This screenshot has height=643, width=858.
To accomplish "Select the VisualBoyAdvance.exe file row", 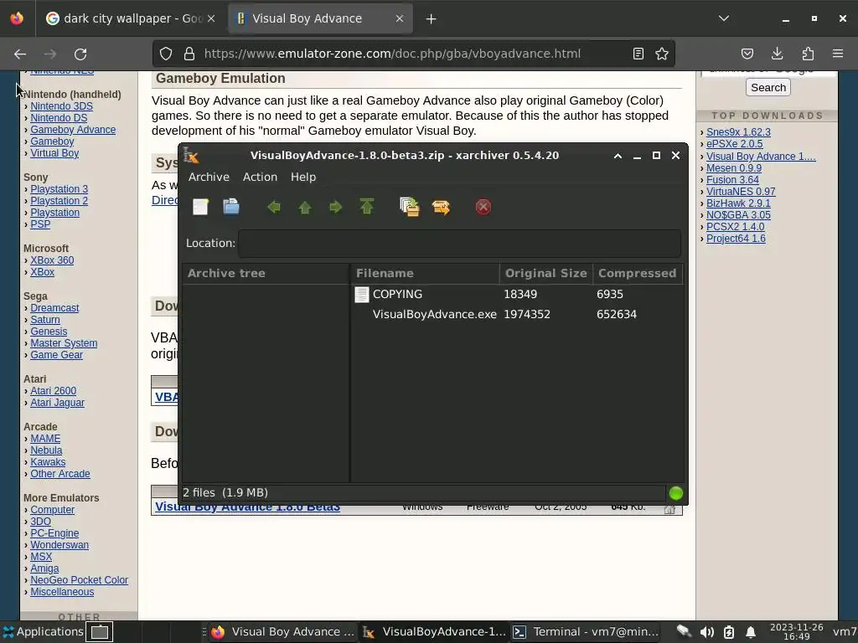I will [x=516, y=315].
